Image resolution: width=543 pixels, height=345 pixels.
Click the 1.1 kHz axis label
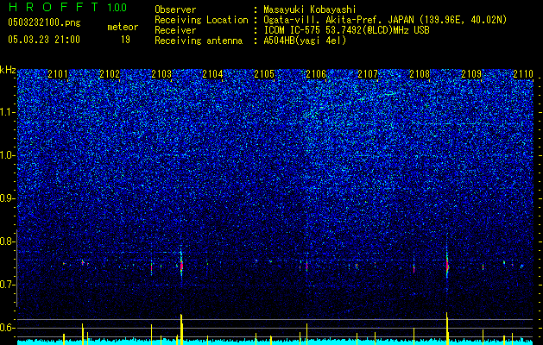[8, 112]
